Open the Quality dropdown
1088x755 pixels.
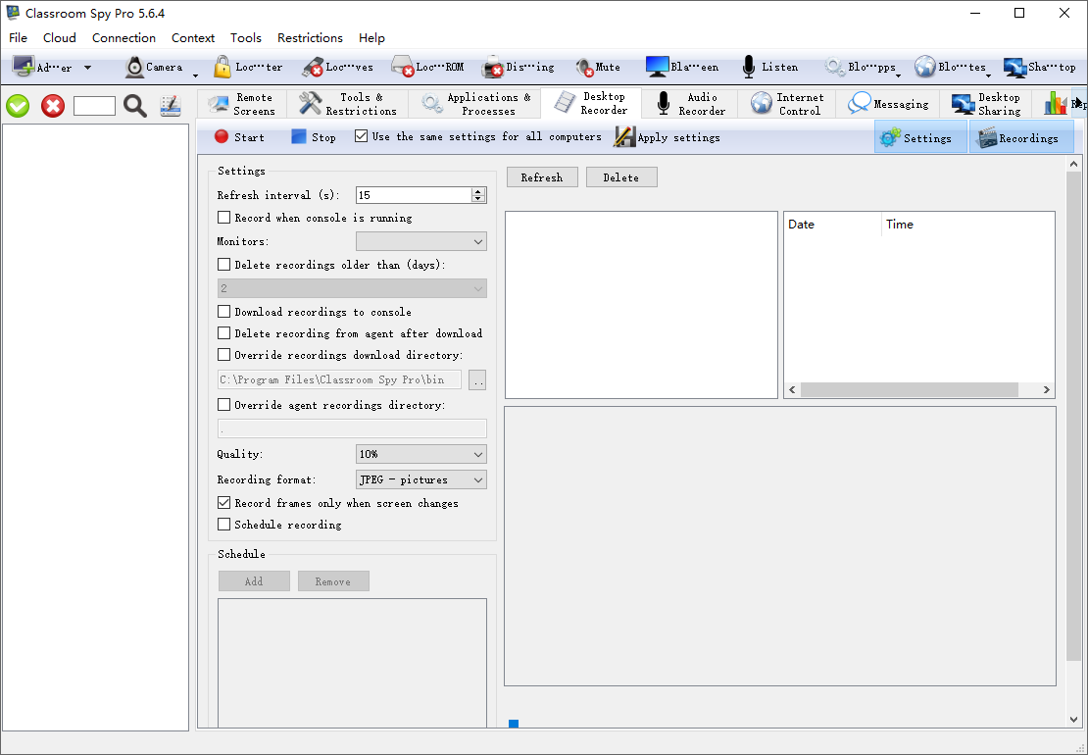(420, 454)
